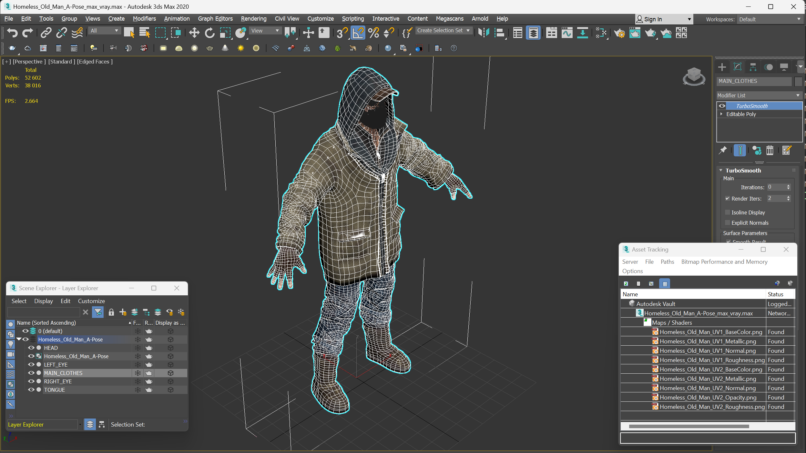This screenshot has width=806, height=453.
Task: Expand the Editable Poly stack entry
Action: click(x=721, y=114)
